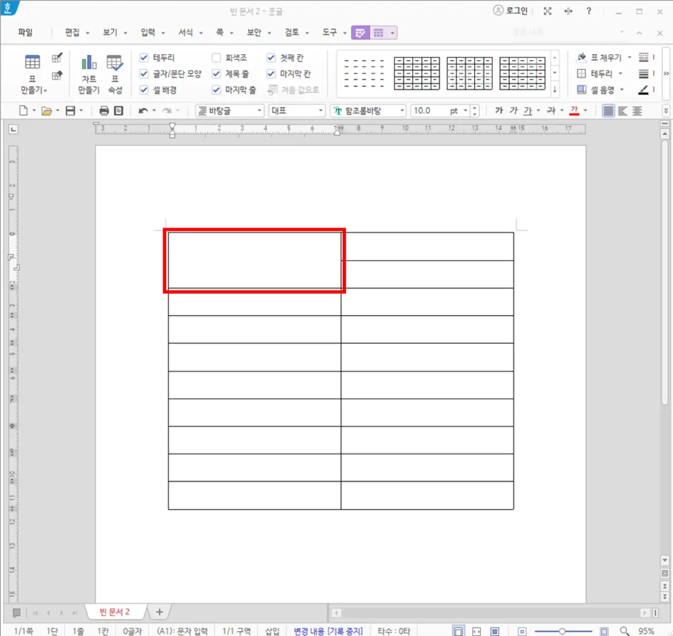Open the 표 만들기 table creation tool
Image resolution: width=673 pixels, height=636 pixels.
tap(33, 74)
